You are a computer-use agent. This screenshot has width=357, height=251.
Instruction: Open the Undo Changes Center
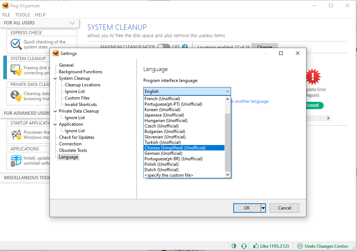click(323, 246)
